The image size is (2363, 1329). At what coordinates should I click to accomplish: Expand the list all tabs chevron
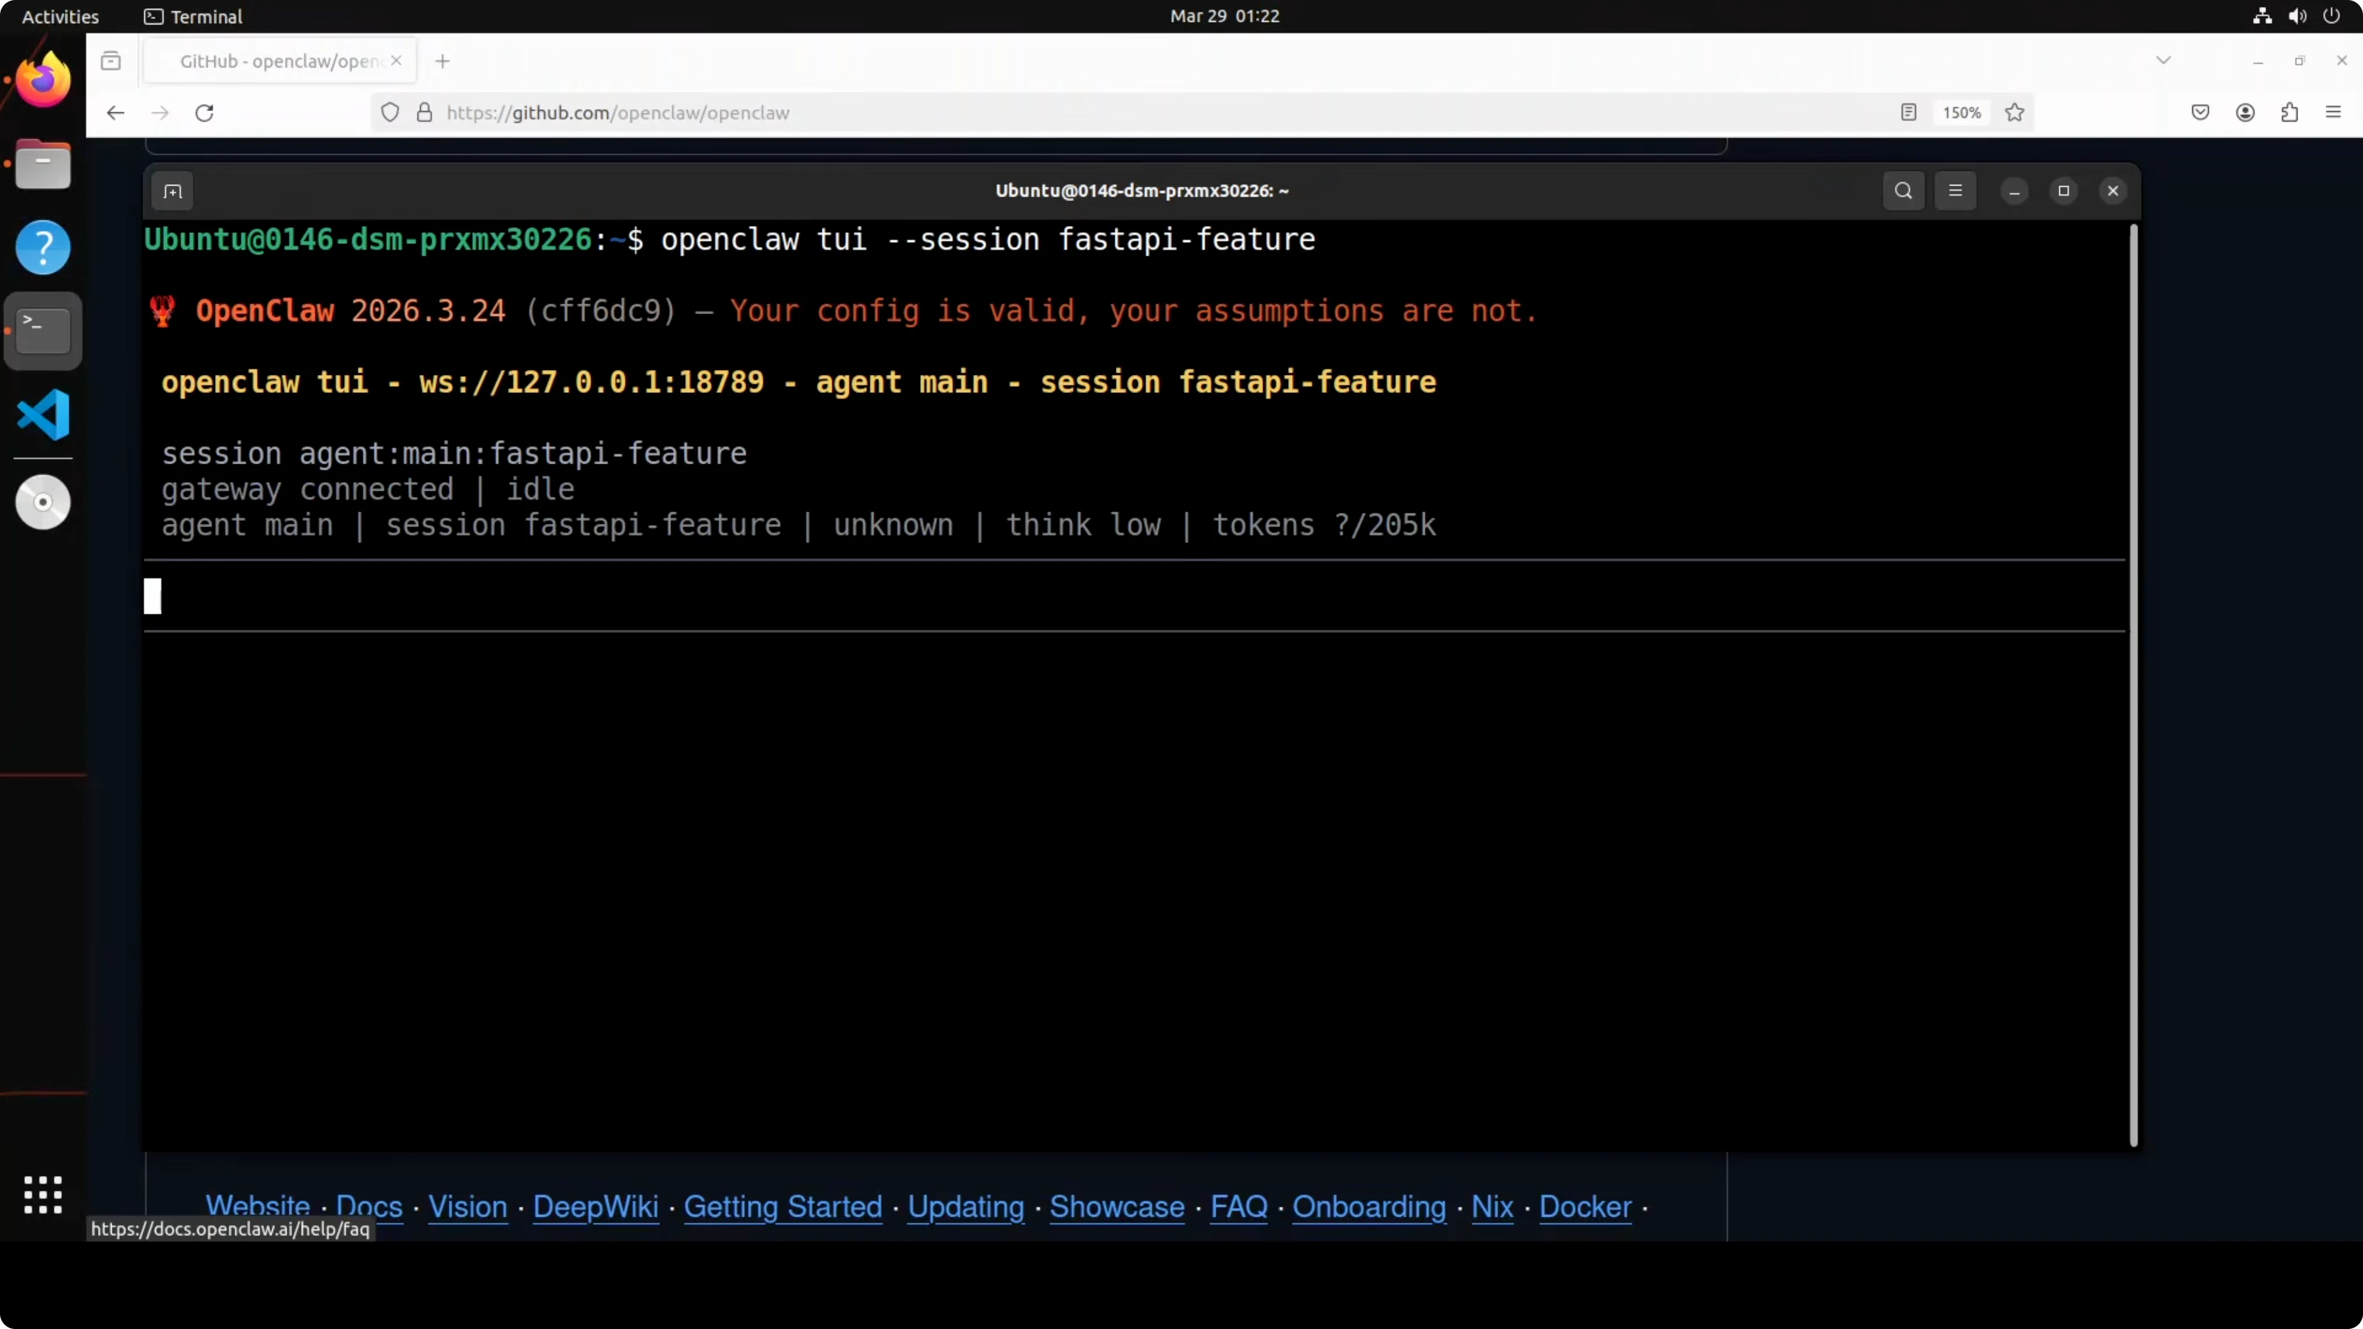point(2163,60)
